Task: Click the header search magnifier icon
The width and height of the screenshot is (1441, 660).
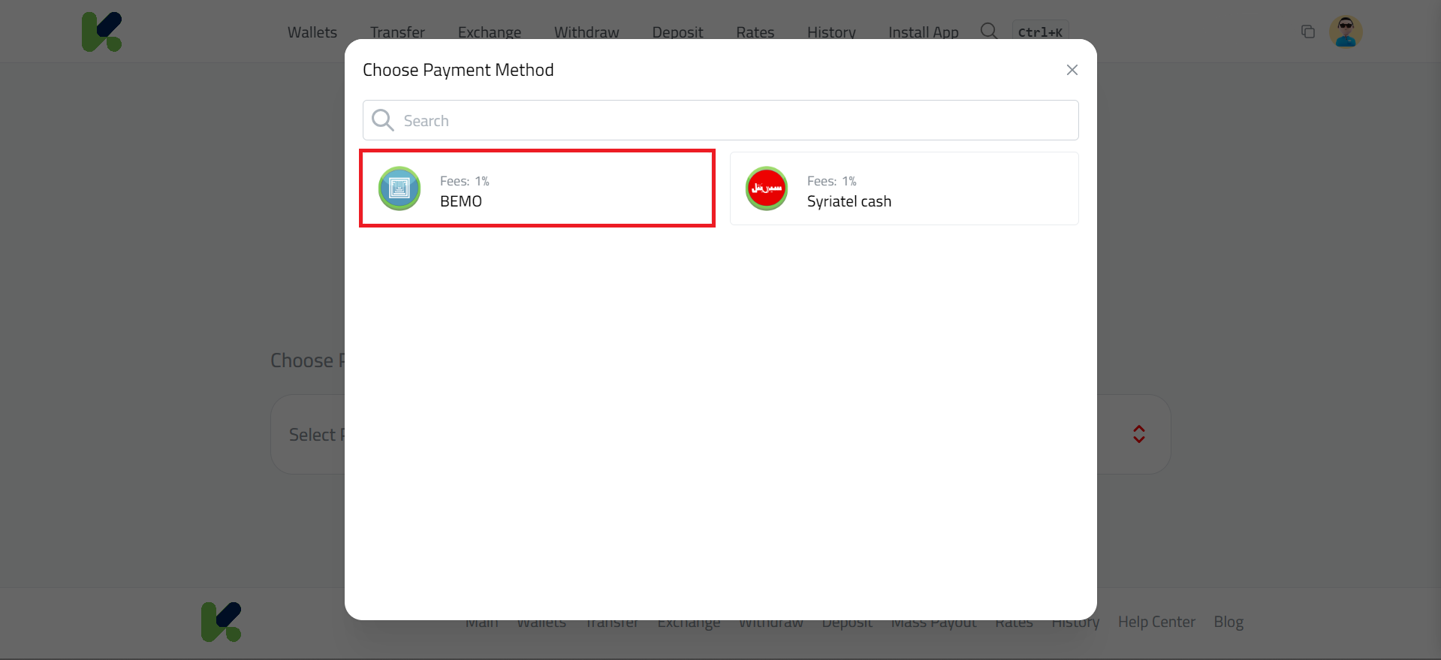Action: click(x=989, y=31)
